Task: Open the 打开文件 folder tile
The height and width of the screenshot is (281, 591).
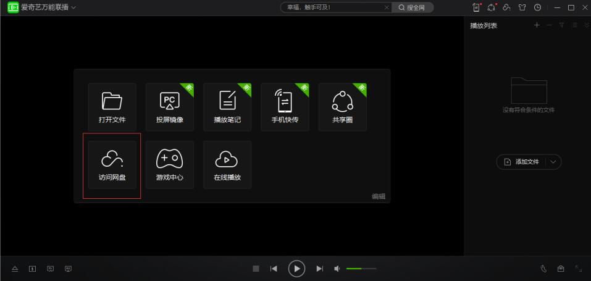Action: point(112,107)
